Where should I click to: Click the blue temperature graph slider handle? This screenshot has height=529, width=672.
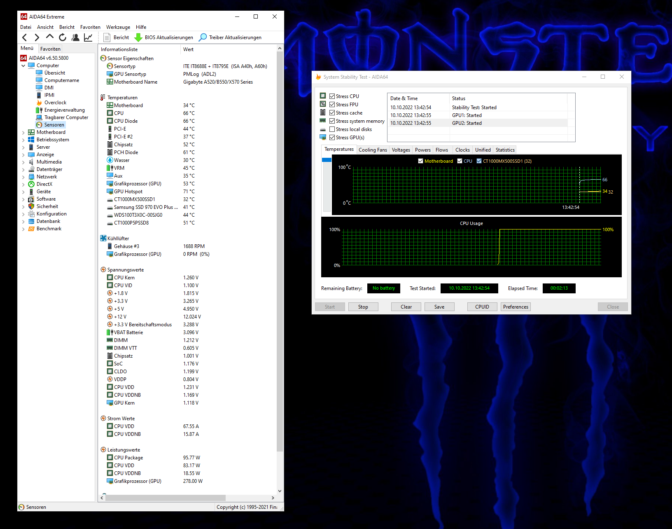pyautogui.click(x=327, y=160)
